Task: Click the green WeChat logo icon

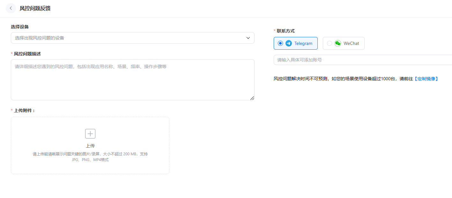Action: click(338, 43)
